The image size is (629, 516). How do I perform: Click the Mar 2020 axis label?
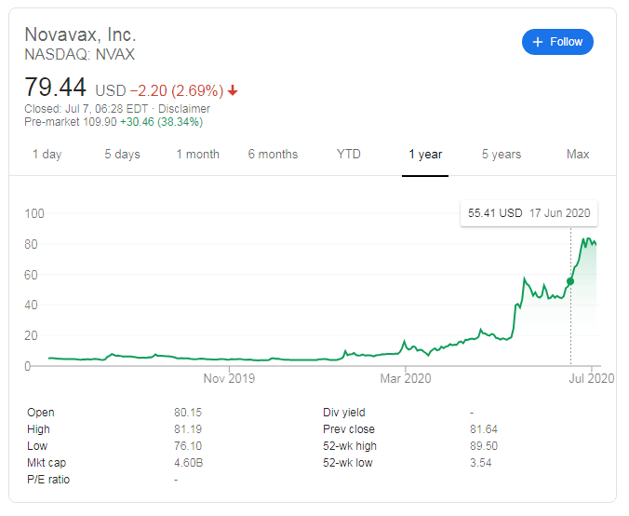tap(404, 378)
